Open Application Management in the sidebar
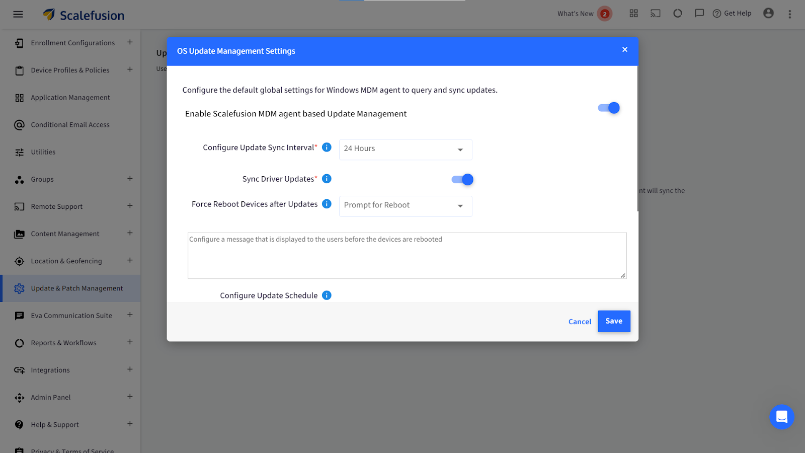Image resolution: width=805 pixels, height=453 pixels. pos(70,98)
